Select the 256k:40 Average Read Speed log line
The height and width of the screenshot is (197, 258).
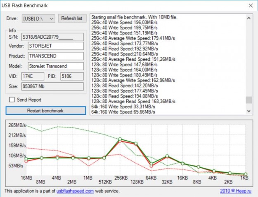pos(130,58)
